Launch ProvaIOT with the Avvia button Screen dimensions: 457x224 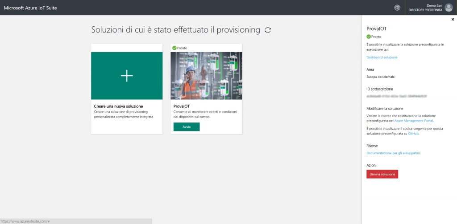tap(187, 127)
